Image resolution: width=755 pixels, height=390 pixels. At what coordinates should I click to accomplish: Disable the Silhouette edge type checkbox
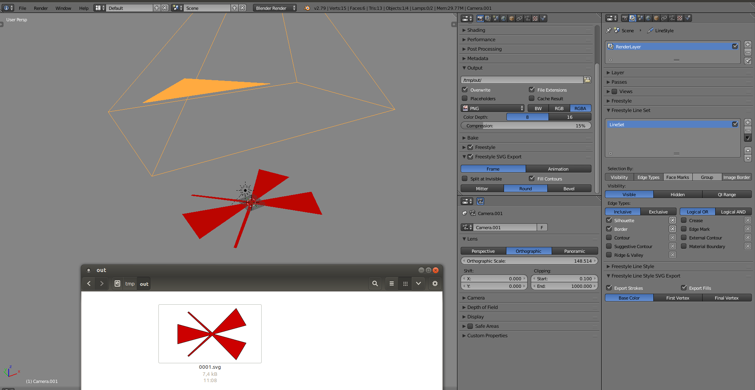click(609, 220)
